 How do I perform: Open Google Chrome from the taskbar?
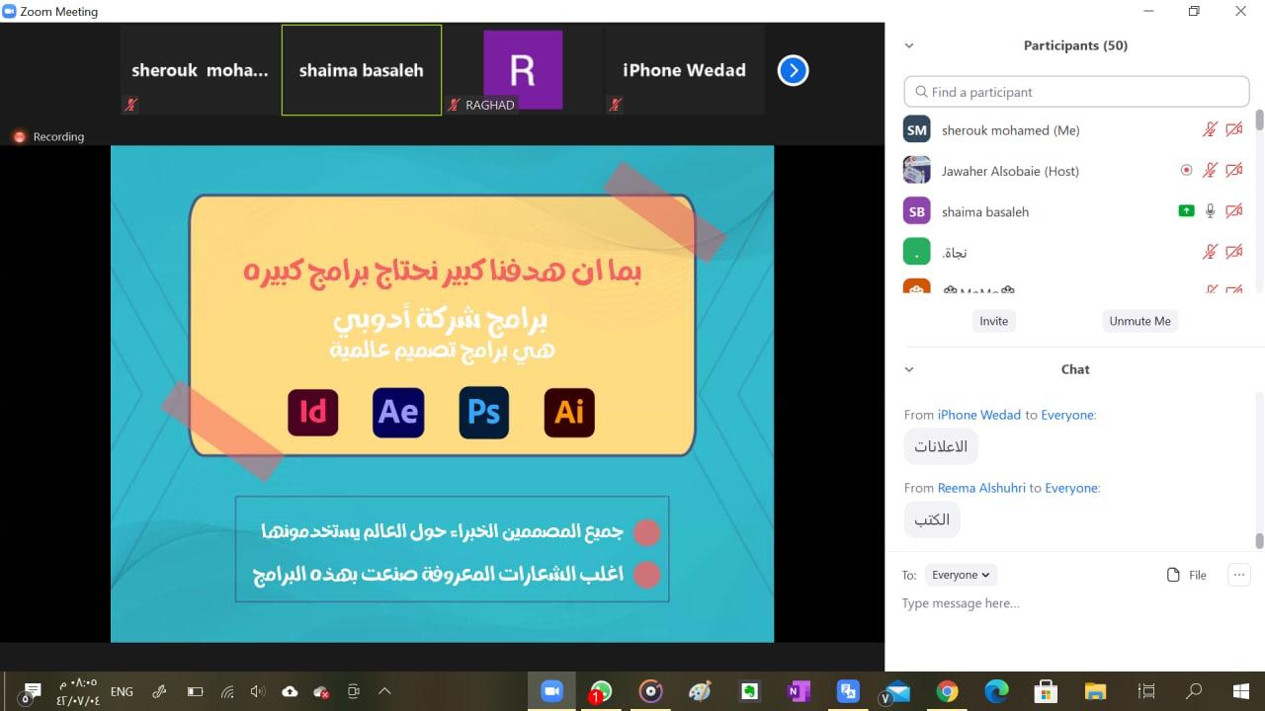click(947, 691)
